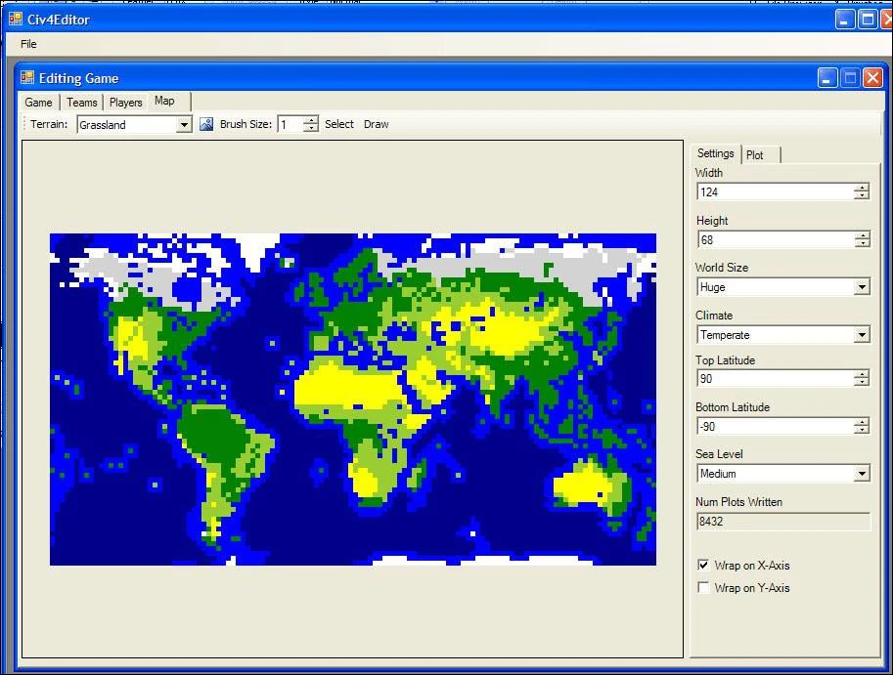Image resolution: width=893 pixels, height=675 pixels.
Task: Increase the Width value with up arrow
Action: coord(861,188)
